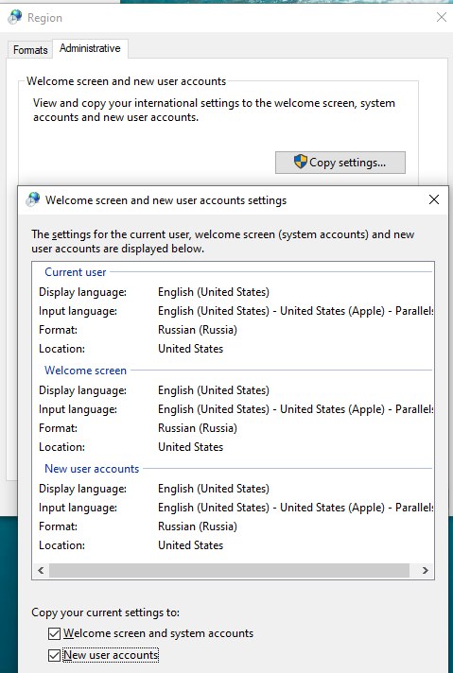Image resolution: width=453 pixels, height=673 pixels.
Task: Uncheck the New user accounts checkbox
Action: click(x=54, y=655)
